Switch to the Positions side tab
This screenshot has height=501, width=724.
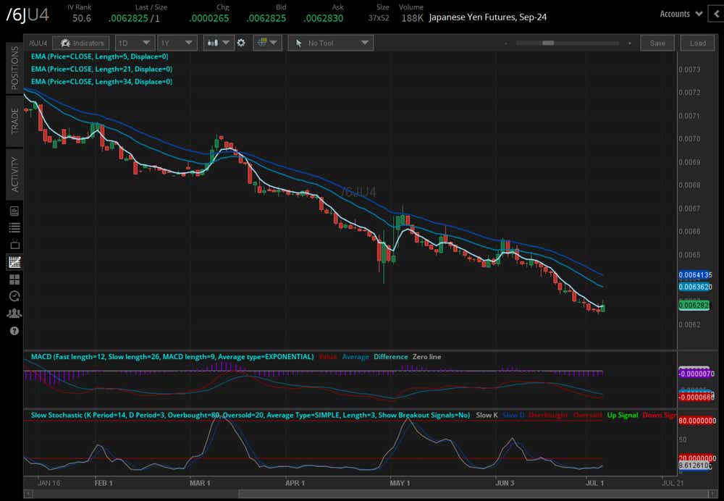click(x=14, y=68)
